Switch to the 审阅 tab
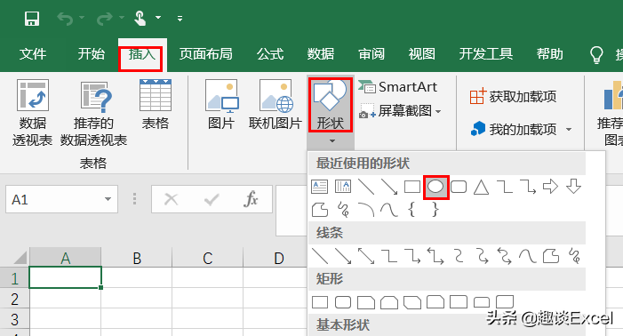This screenshot has height=336, width=623. (x=371, y=53)
